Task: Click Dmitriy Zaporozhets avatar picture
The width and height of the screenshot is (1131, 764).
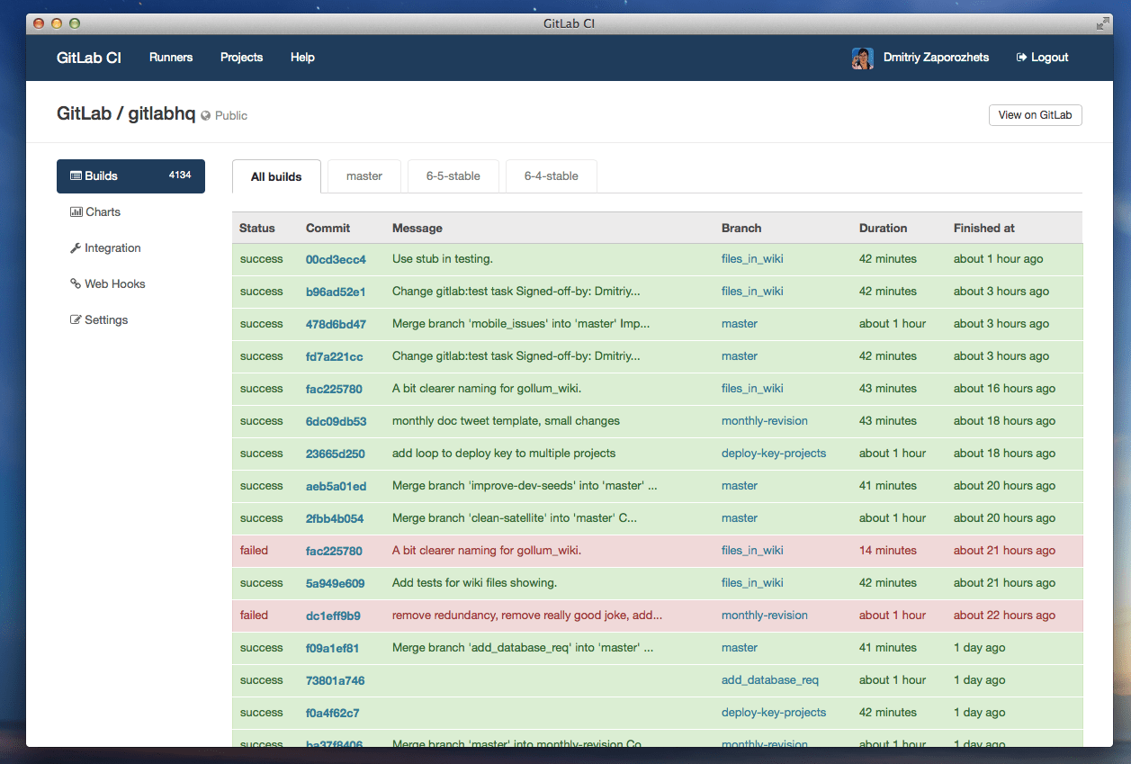Action: pyautogui.click(x=862, y=58)
